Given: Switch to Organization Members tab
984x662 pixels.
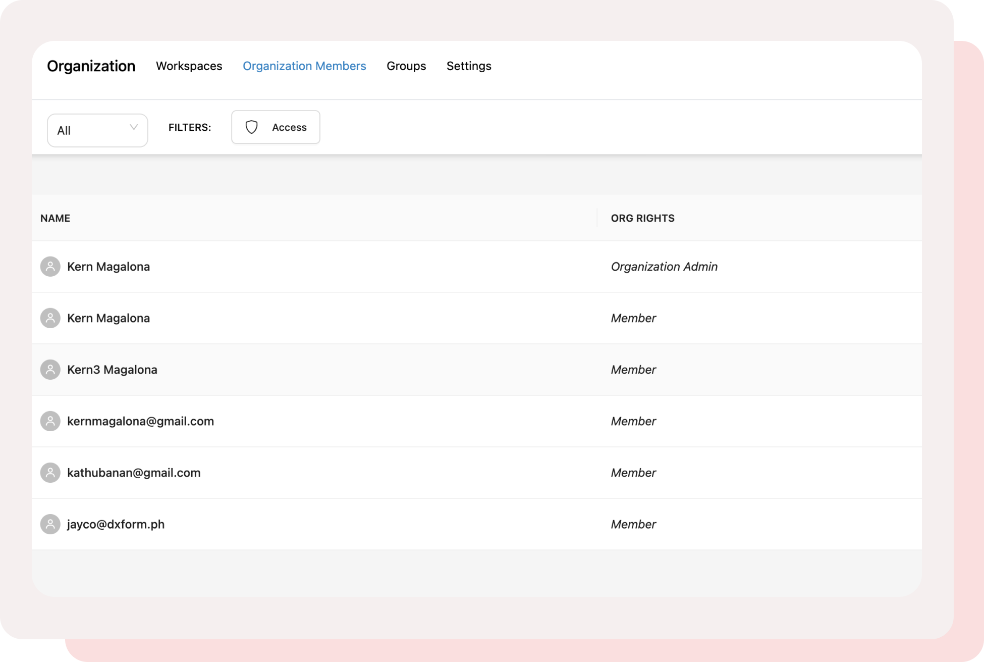Looking at the screenshot, I should click(x=304, y=66).
